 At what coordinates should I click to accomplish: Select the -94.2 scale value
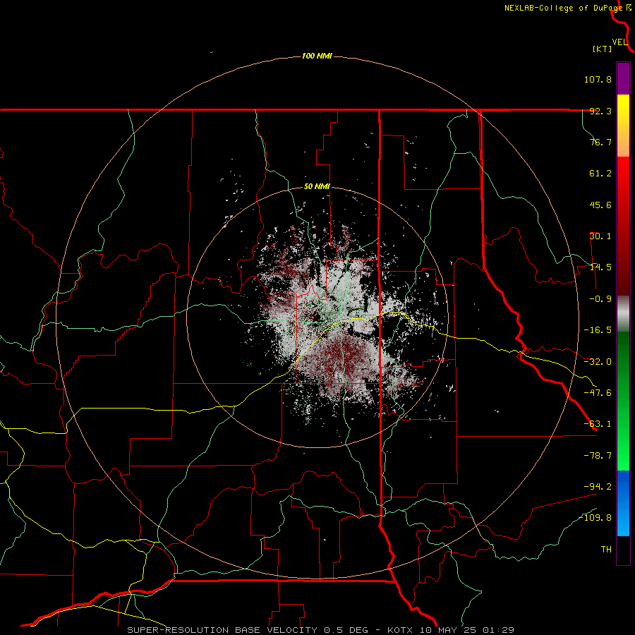coord(598,486)
